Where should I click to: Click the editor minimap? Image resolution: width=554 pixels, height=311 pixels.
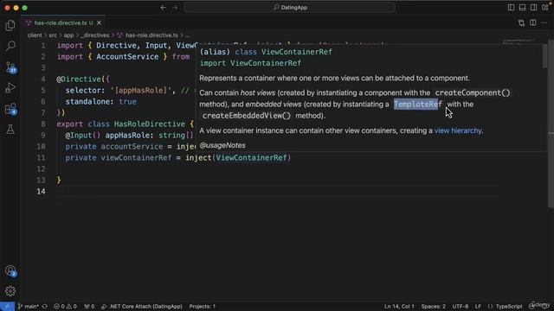(519, 42)
